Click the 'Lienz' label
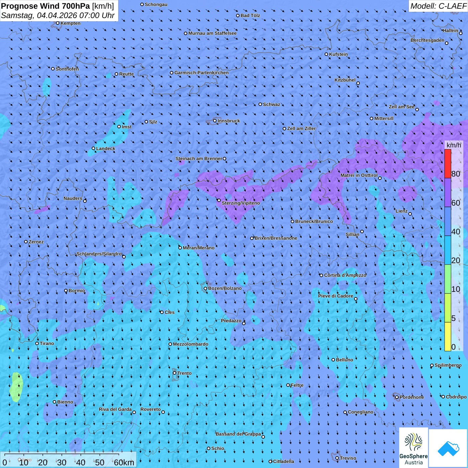Image resolution: width=468 pixels, height=468 pixels. click(x=401, y=211)
